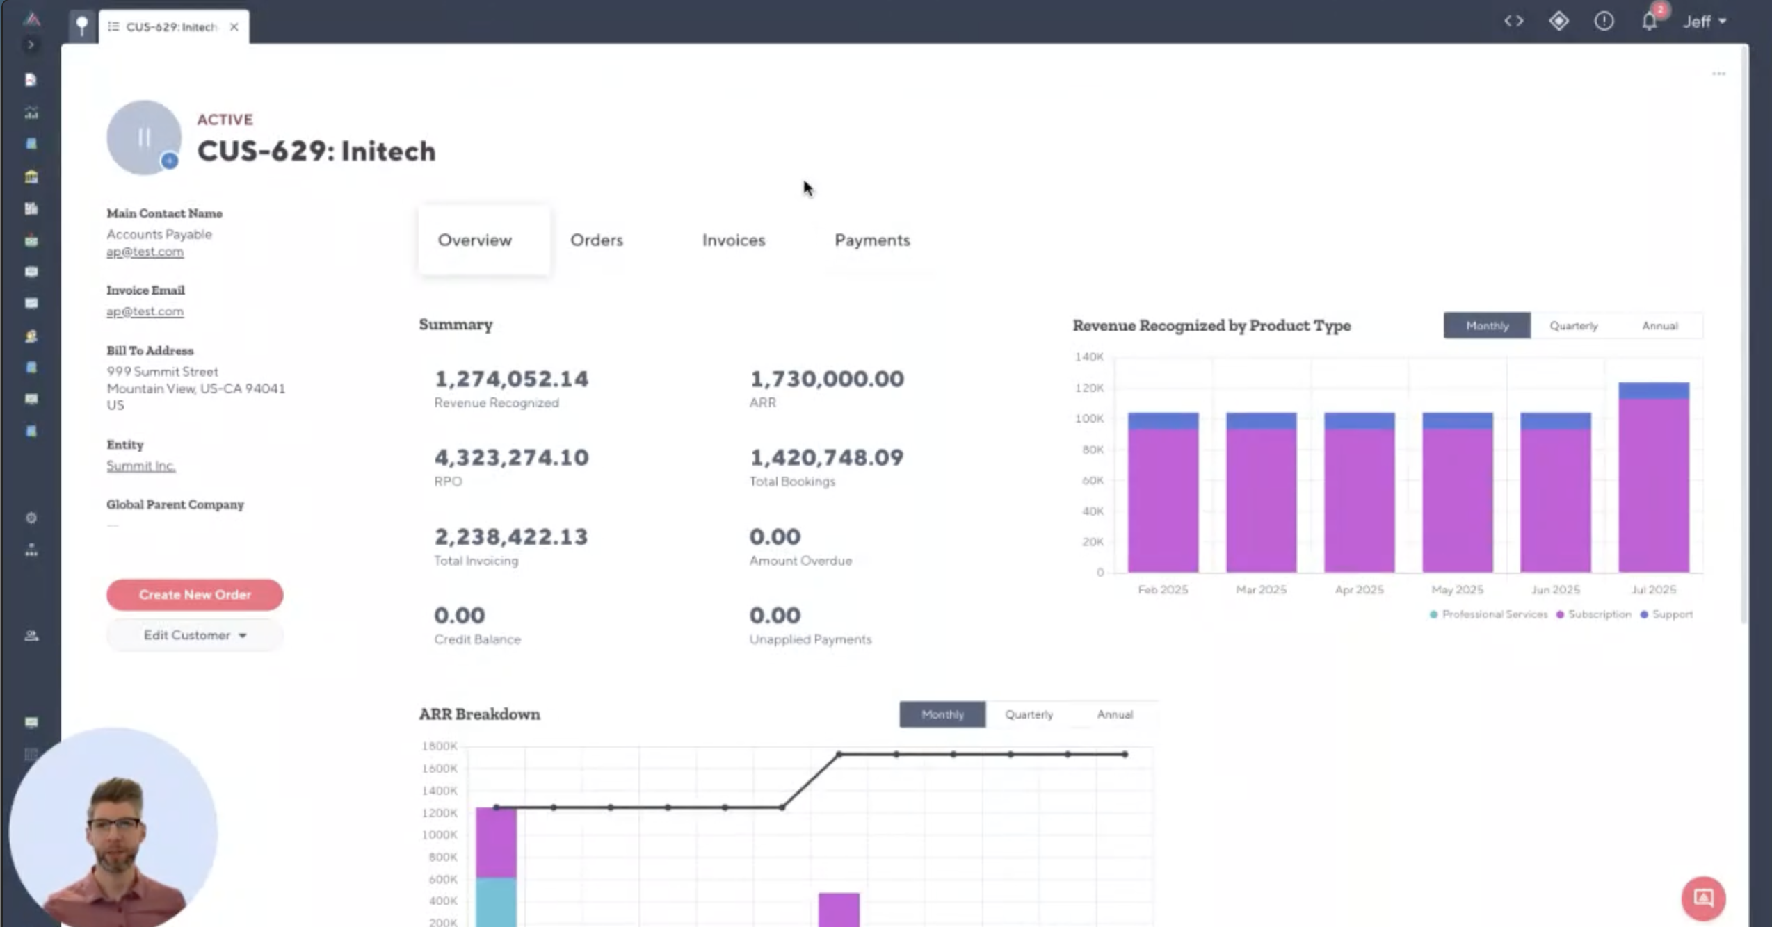
Task: Click the 4,323,274.10 RPO value
Action: point(512,458)
